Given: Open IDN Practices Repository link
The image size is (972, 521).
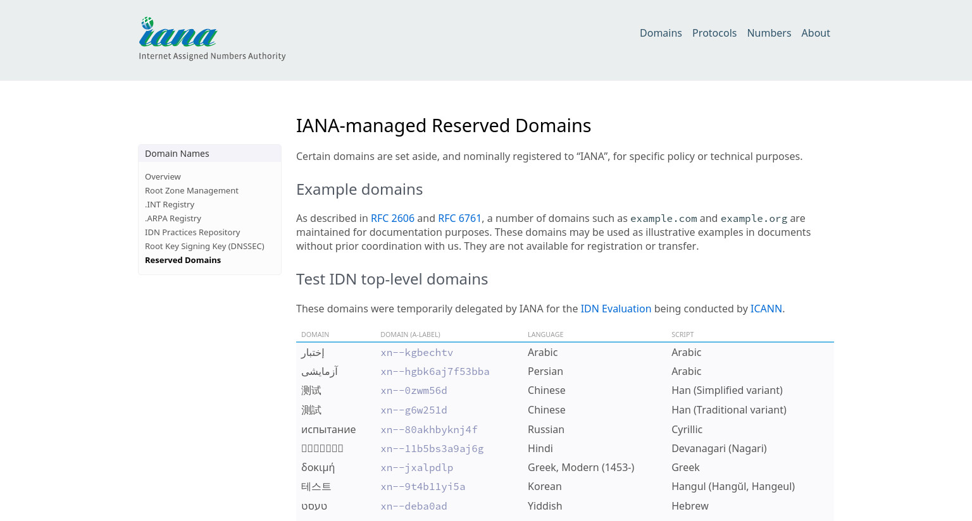Looking at the screenshot, I should [x=192, y=232].
